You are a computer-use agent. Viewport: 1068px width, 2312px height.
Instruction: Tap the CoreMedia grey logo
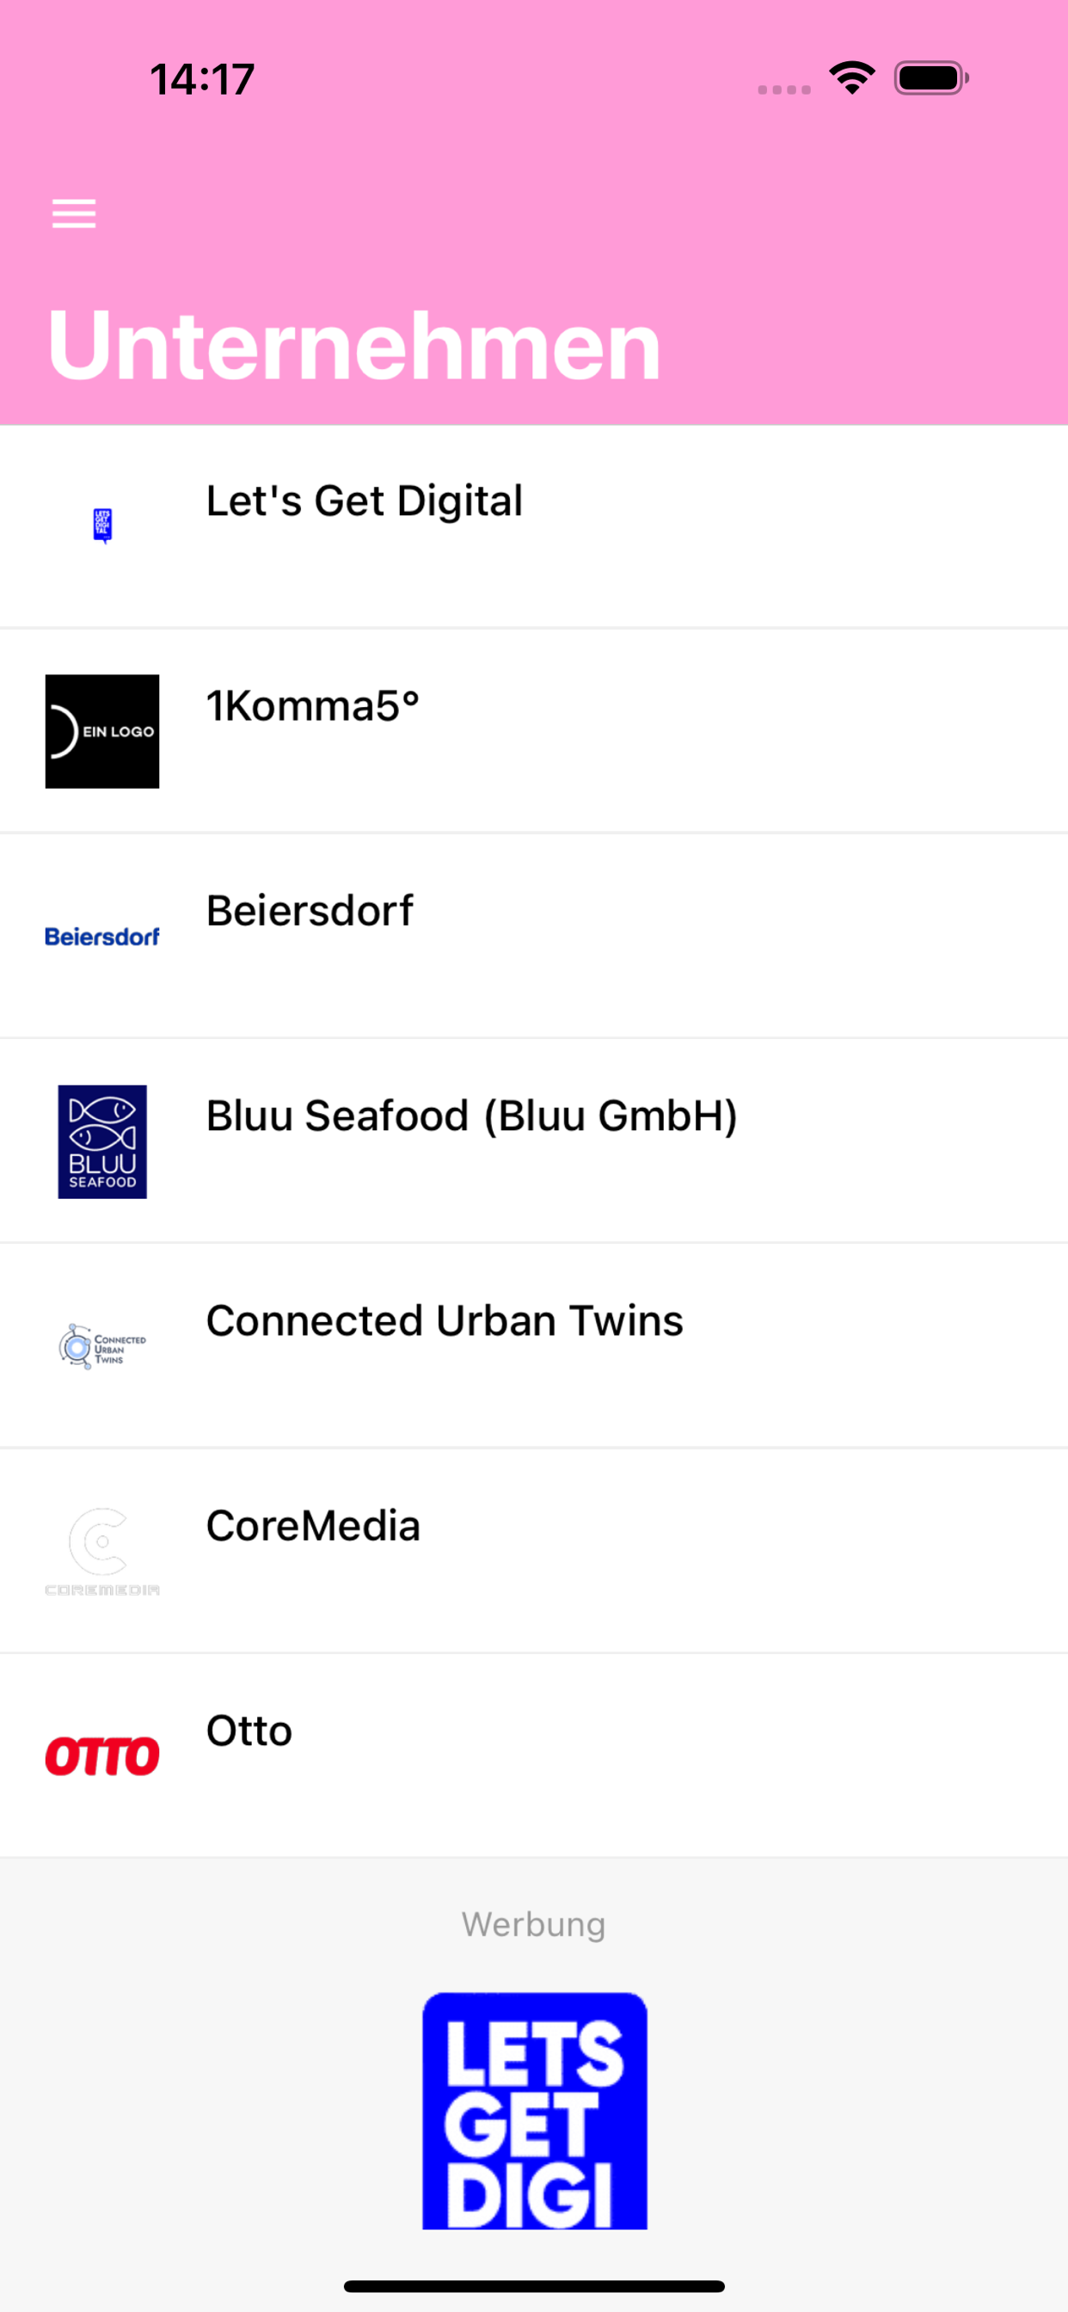pos(102,1552)
